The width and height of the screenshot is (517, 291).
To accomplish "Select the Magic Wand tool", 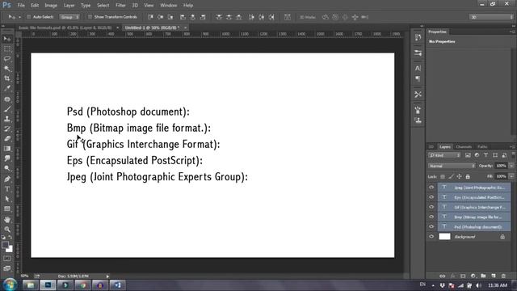I will coord(7,69).
